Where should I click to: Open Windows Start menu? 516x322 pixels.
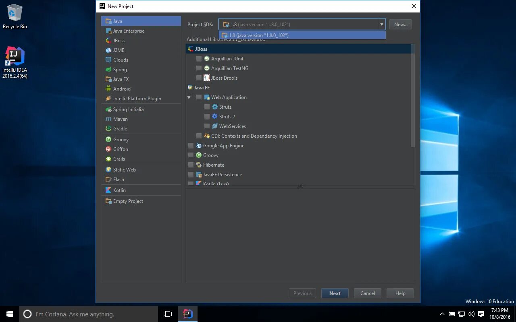(10, 314)
